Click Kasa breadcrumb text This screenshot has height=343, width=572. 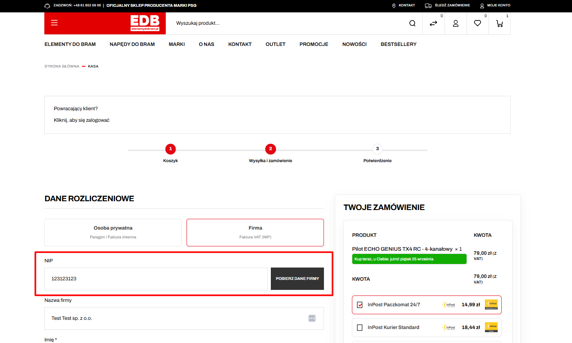93,66
